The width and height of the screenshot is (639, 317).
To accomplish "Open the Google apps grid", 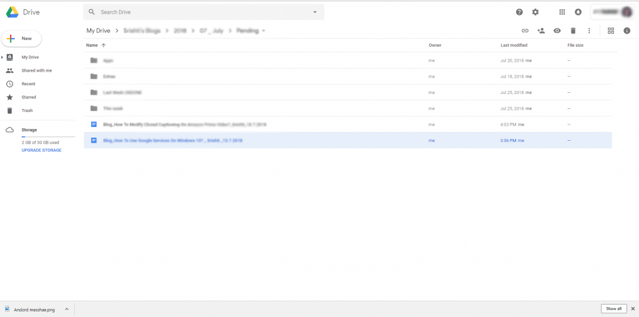I will pos(562,12).
